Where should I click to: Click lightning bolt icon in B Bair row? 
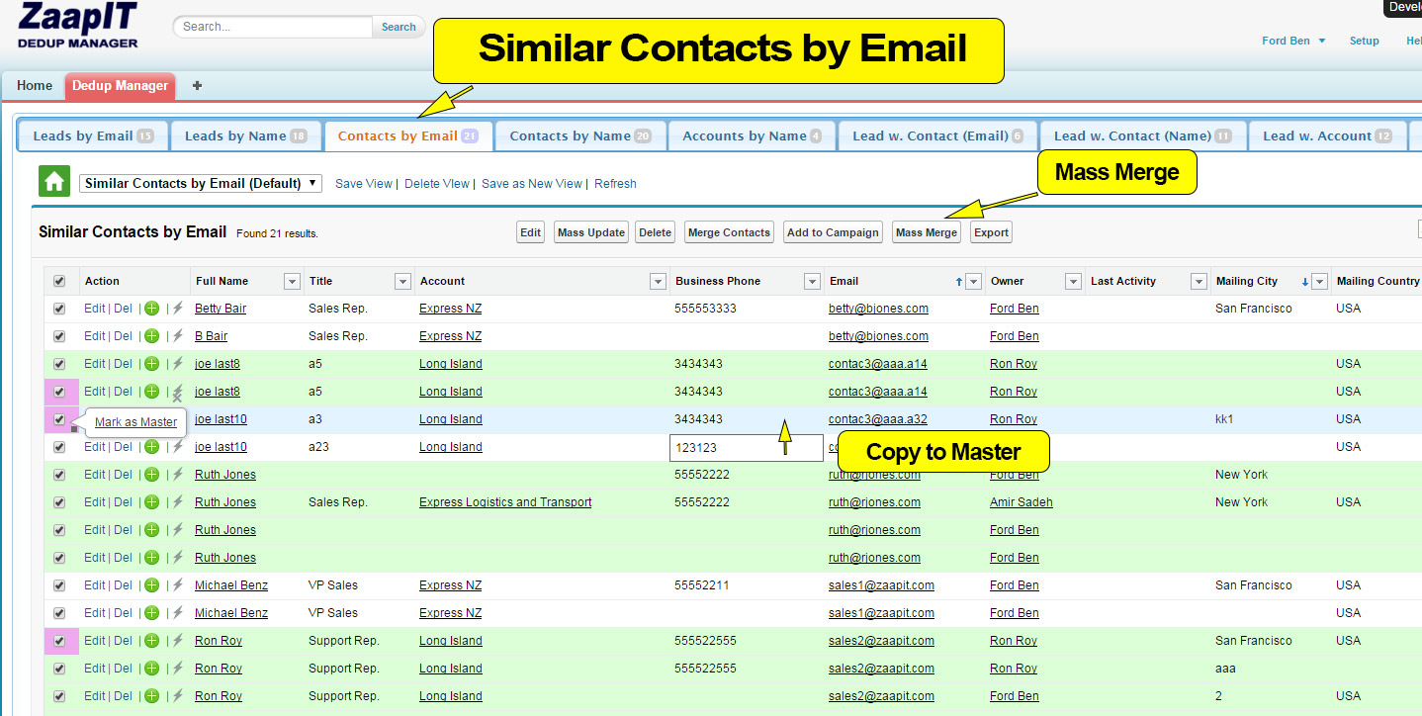coord(178,336)
